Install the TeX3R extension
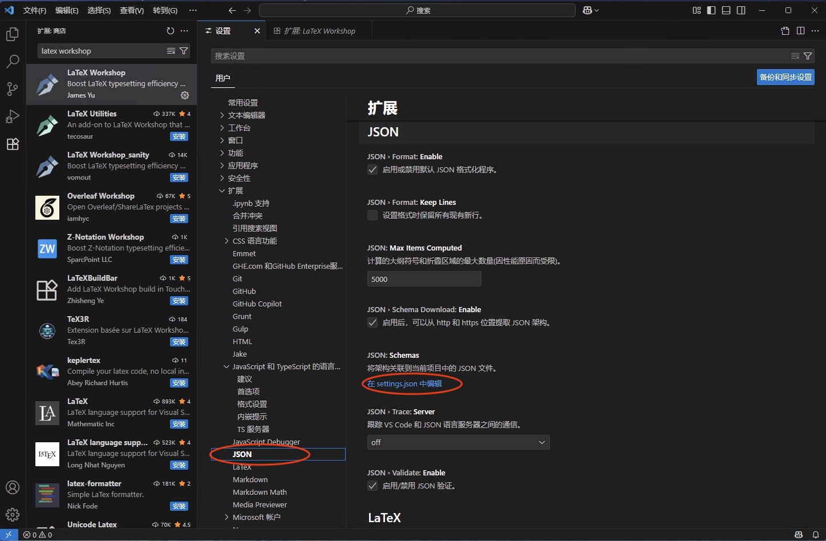Viewport: 826px width, 541px height. pos(179,342)
